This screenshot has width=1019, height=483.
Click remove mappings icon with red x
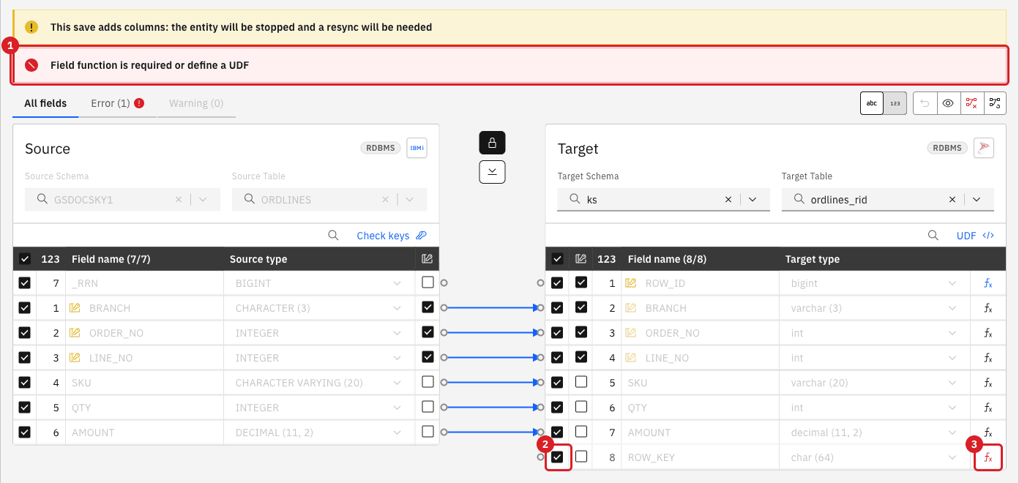pos(971,103)
